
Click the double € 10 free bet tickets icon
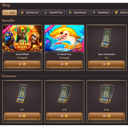(65, 94)
